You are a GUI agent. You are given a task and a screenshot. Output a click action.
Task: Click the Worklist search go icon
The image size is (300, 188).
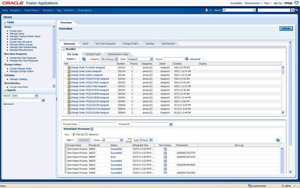coord(186,59)
